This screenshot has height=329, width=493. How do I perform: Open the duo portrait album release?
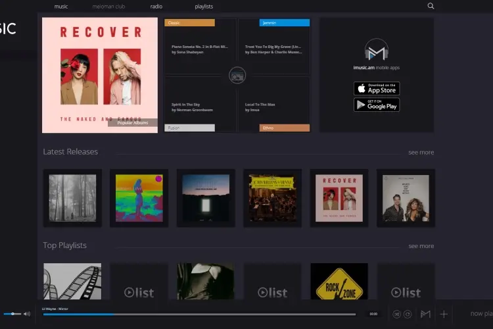coord(406,198)
